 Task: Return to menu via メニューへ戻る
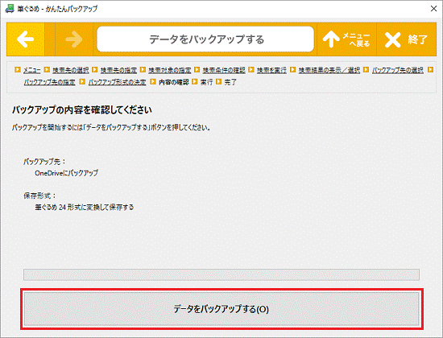click(346, 39)
